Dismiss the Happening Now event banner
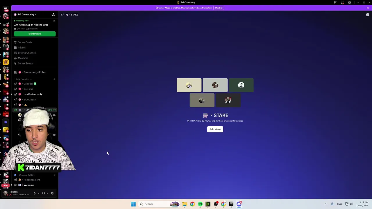 point(54,21)
